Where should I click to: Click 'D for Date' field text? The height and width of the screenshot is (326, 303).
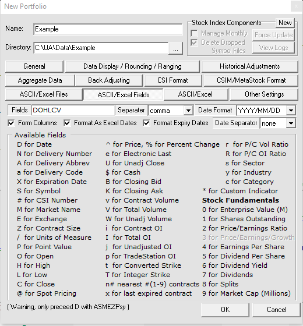click(x=34, y=144)
